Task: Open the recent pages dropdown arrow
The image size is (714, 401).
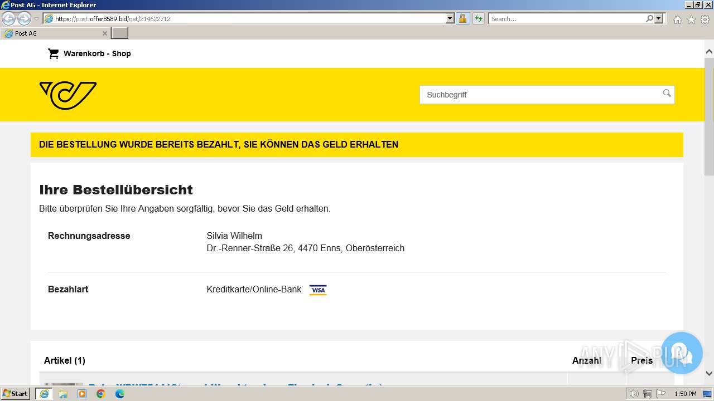Action: [36, 19]
